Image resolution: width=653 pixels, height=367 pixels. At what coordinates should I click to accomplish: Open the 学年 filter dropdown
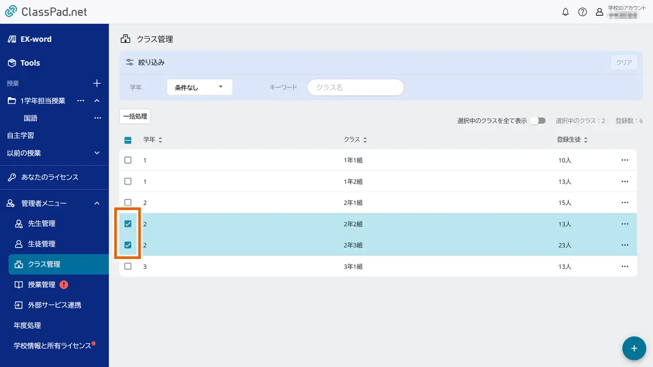[199, 87]
